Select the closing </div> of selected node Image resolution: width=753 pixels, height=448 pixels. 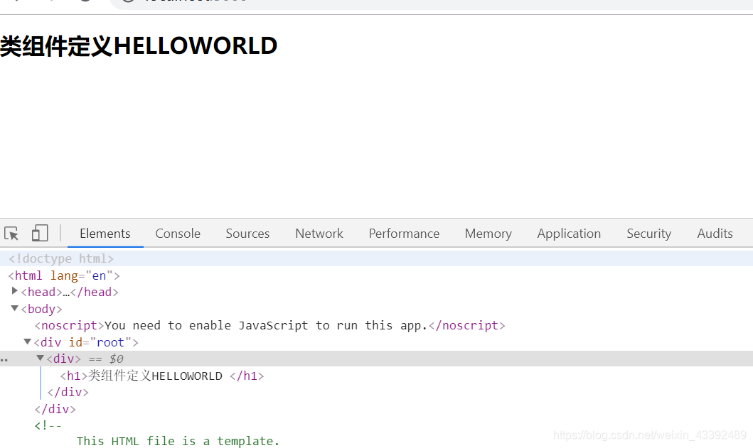click(x=68, y=393)
